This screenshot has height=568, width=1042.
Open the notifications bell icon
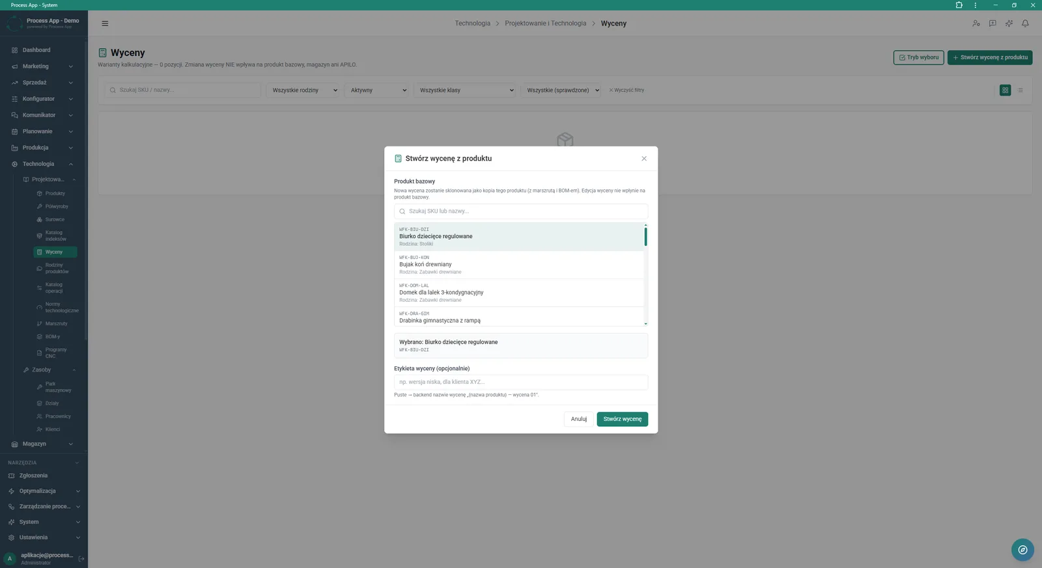coord(1025,23)
